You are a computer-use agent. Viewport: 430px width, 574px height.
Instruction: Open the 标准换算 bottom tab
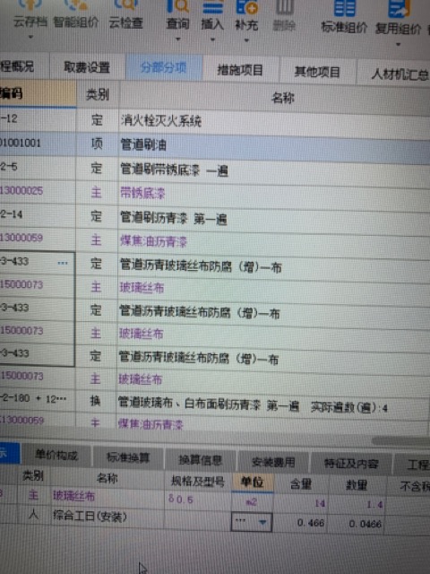[128, 457]
